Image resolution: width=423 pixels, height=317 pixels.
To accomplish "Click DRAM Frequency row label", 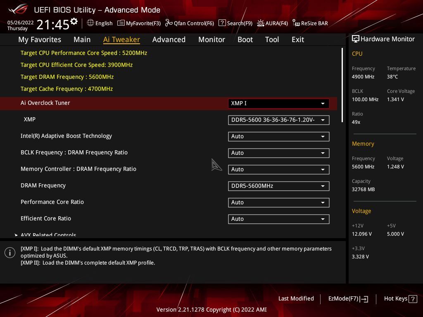I will tap(43, 186).
